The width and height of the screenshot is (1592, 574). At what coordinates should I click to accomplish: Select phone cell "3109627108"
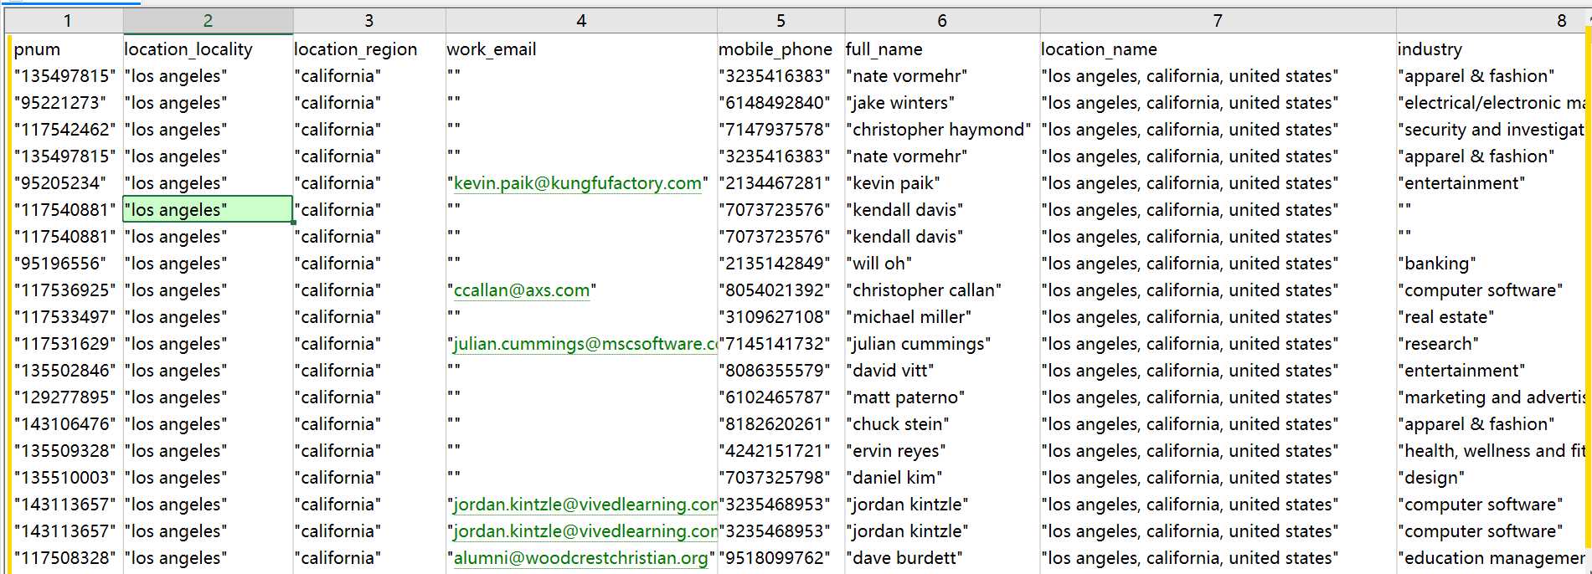pos(781,317)
